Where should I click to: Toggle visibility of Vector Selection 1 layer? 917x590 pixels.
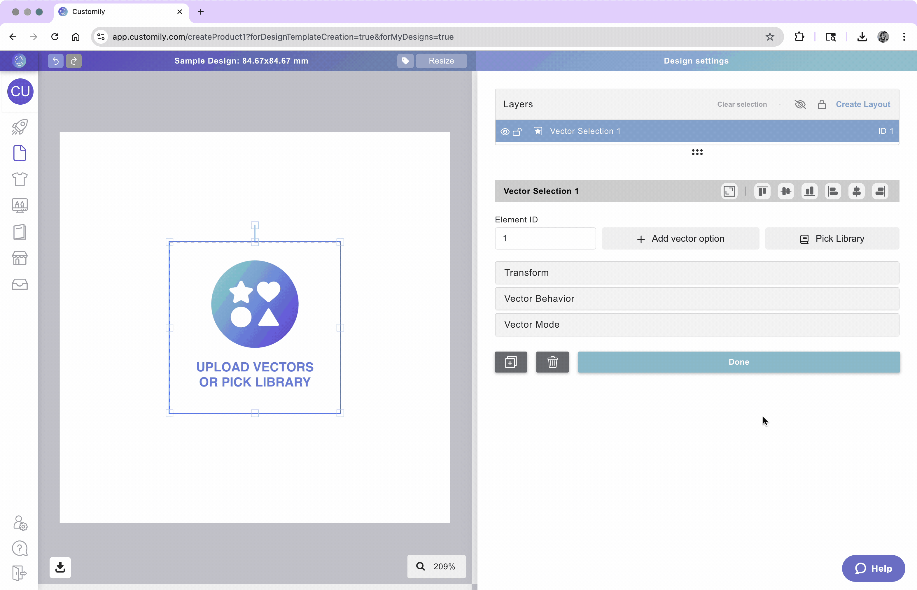(x=505, y=132)
